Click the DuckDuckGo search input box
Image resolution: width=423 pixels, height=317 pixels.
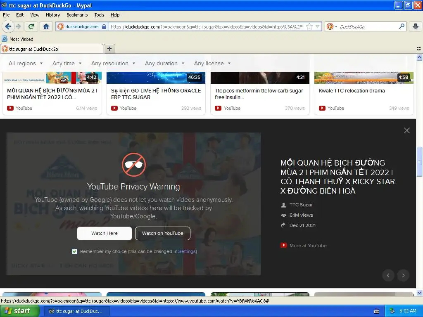(x=368, y=26)
